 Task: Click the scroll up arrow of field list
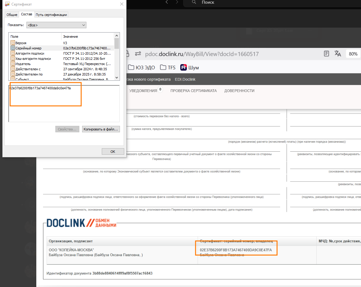(x=117, y=36)
